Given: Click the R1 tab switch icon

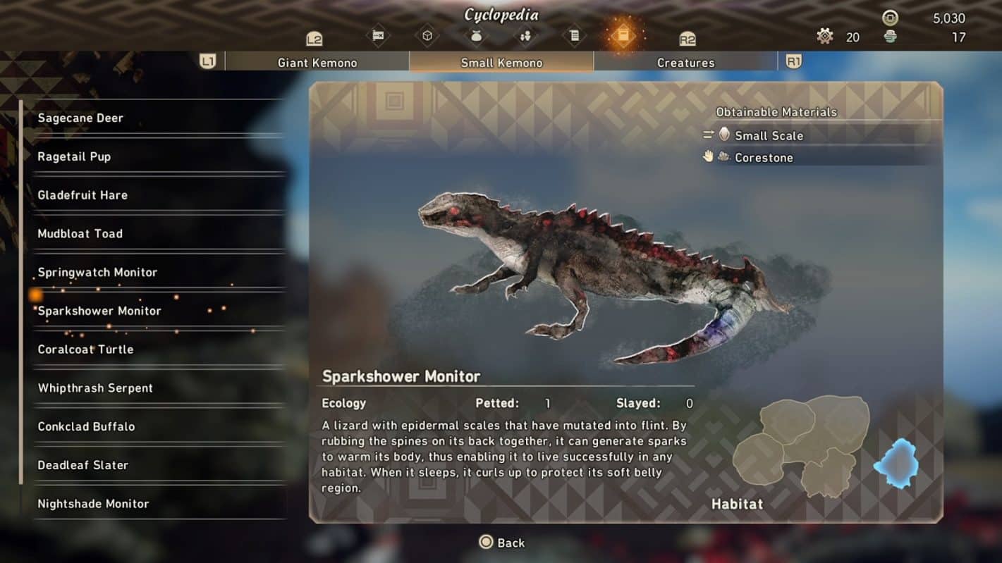Looking at the screenshot, I should click(x=794, y=62).
